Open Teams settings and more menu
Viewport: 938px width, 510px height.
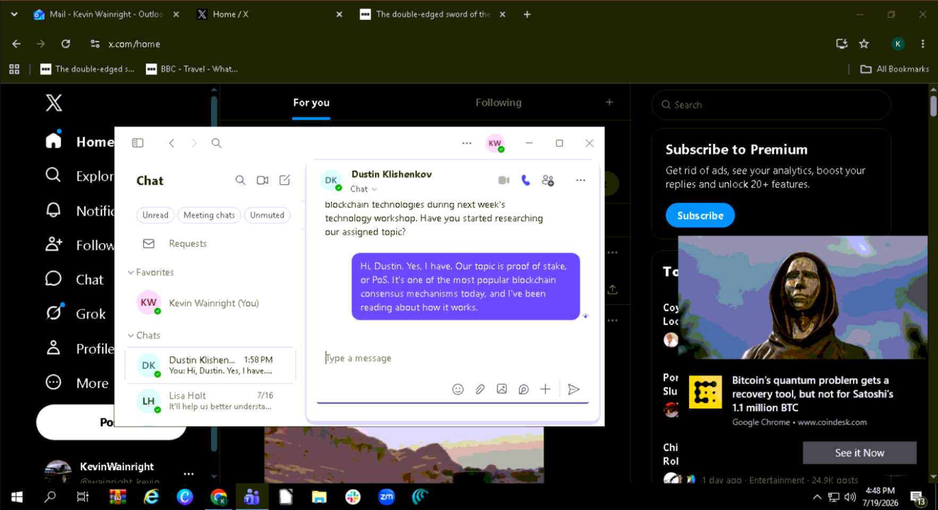pyautogui.click(x=467, y=143)
